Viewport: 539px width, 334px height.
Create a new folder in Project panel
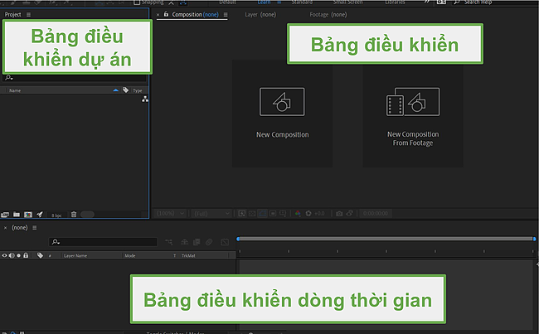coord(17,215)
